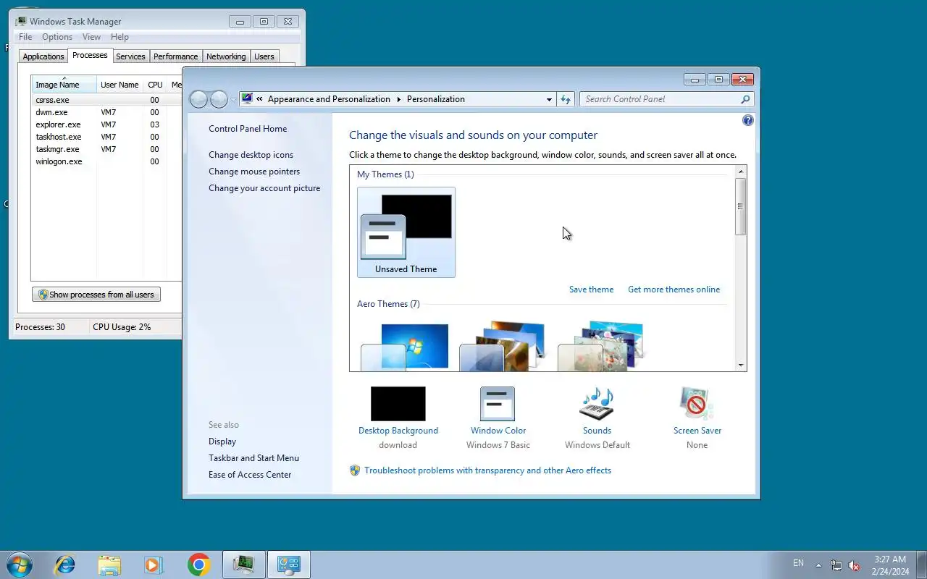The width and height of the screenshot is (927, 579).
Task: Click the clock showing 3:27 AM
Action: pos(890,559)
